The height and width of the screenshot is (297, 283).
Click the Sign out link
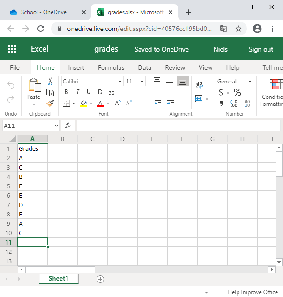(261, 49)
